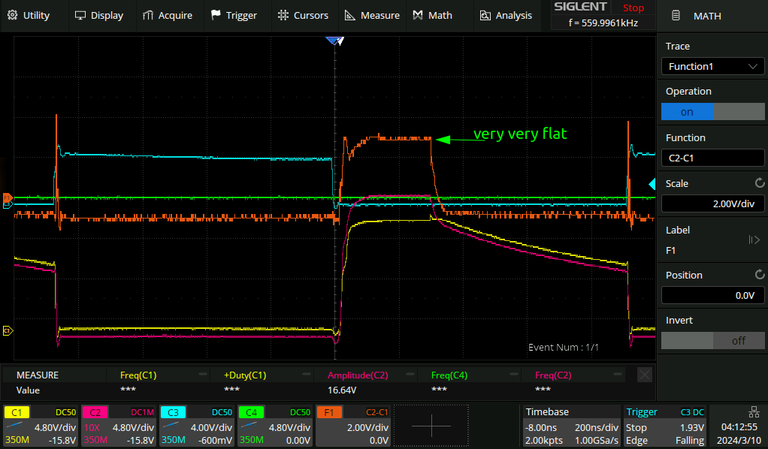Open the Function C2-C1 selector
The height and width of the screenshot is (449, 768).
coord(712,158)
